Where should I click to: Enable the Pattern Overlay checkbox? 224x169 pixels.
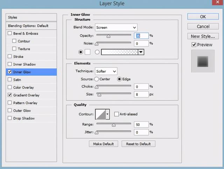click(x=9, y=102)
